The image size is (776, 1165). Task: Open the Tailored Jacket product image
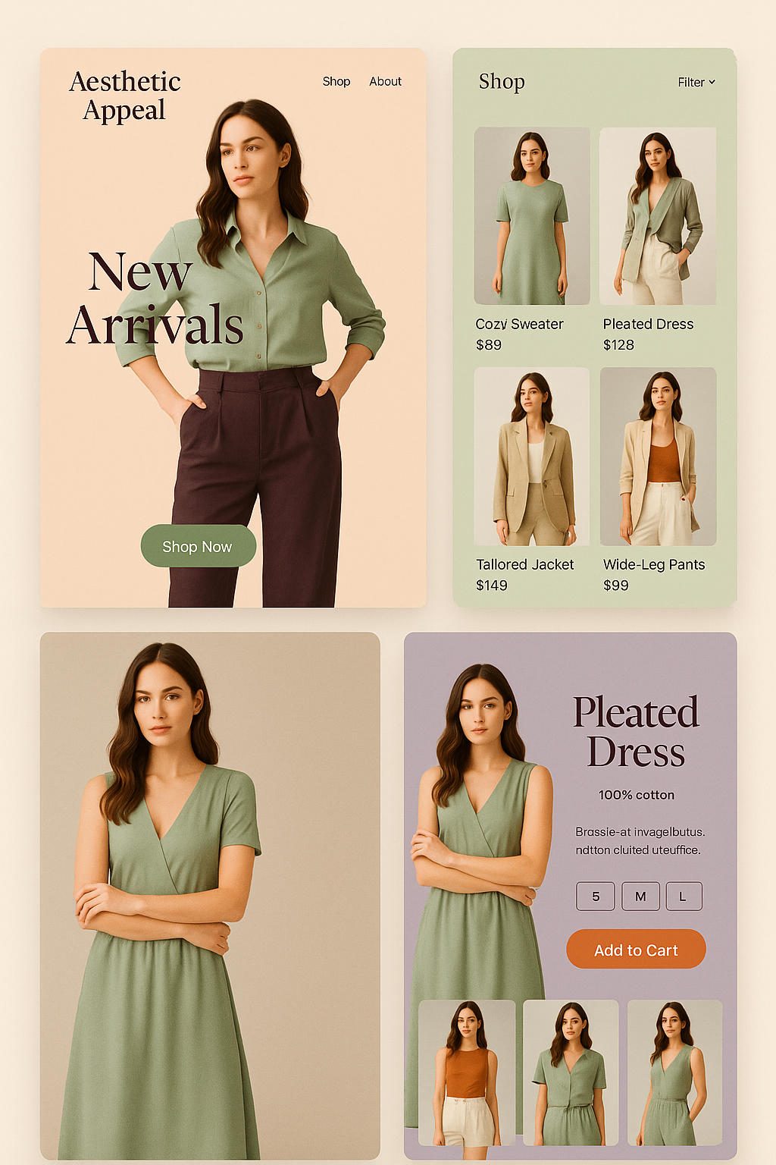(x=532, y=457)
